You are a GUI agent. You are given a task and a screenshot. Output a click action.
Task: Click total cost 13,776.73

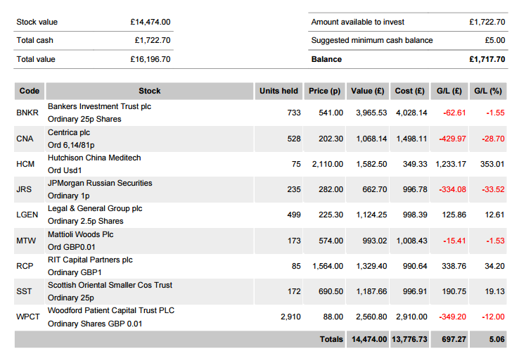point(409,339)
